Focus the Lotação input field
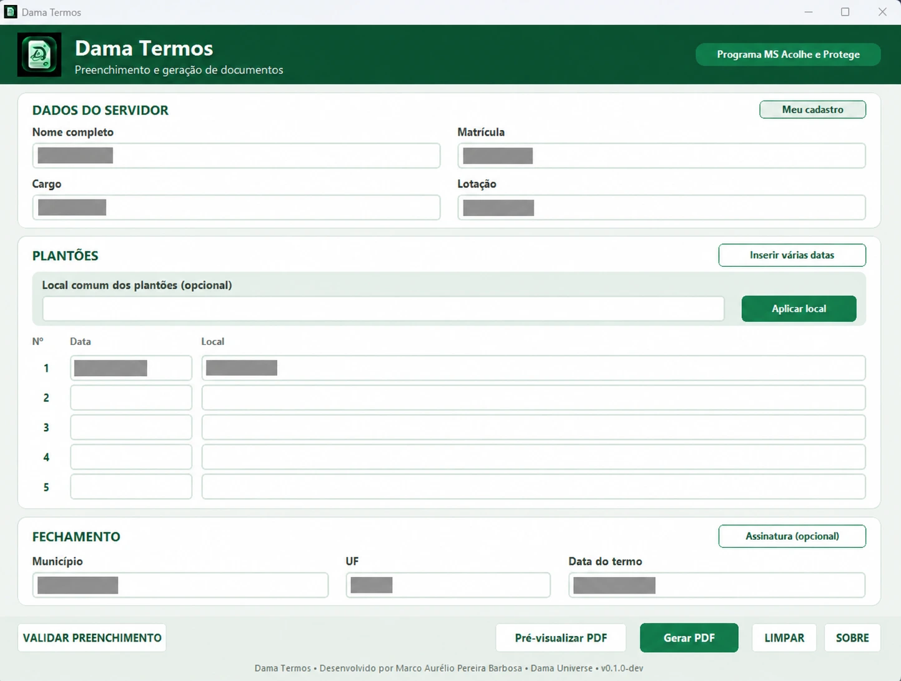901x681 pixels. tap(661, 207)
